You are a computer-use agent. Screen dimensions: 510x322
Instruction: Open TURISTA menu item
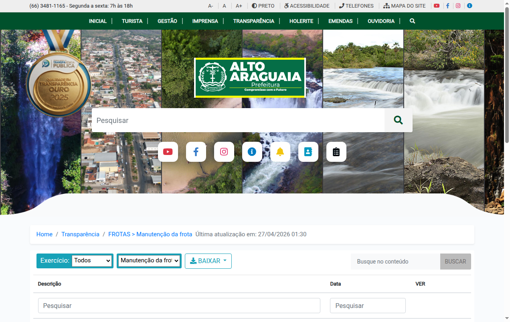coord(132,21)
